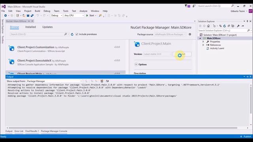Pin the Solution Explorer panel
Screen dimensions: 253x142
[247, 21]
